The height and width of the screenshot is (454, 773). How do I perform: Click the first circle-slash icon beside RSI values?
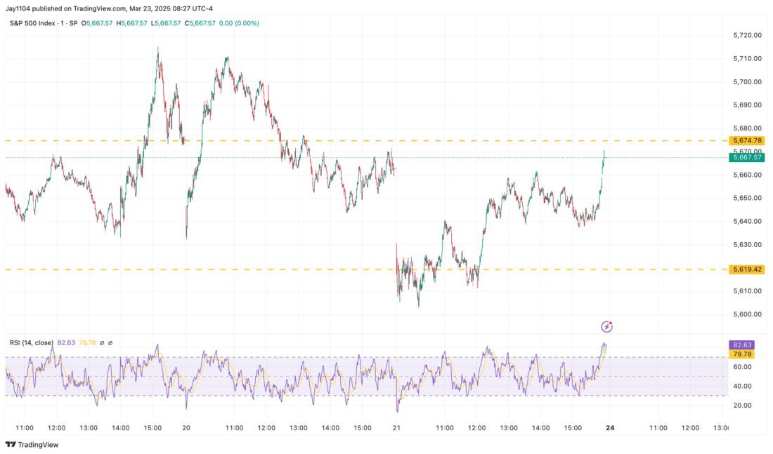point(101,342)
